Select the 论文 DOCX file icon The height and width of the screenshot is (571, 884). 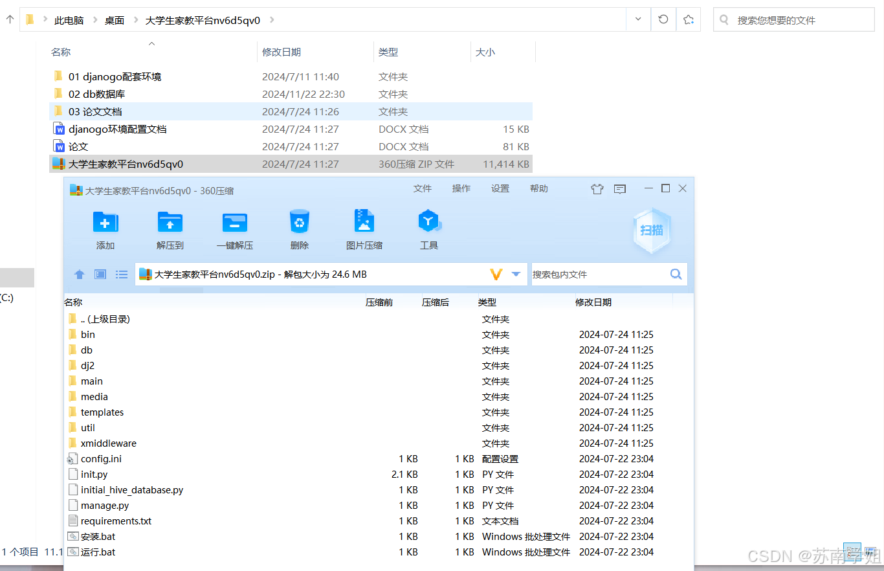(x=59, y=147)
